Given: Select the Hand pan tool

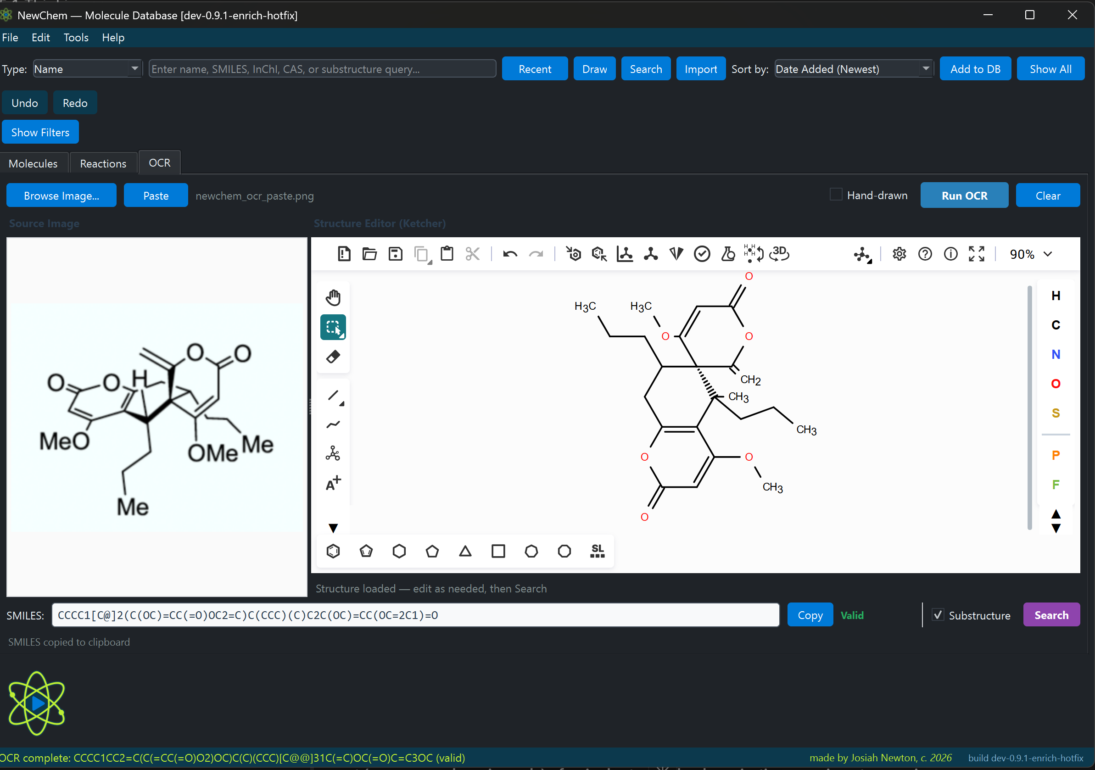Looking at the screenshot, I should [333, 297].
